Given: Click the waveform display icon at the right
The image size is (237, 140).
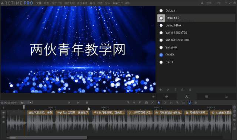Looking at the screenshot, I should pyautogui.click(x=234, y=119).
